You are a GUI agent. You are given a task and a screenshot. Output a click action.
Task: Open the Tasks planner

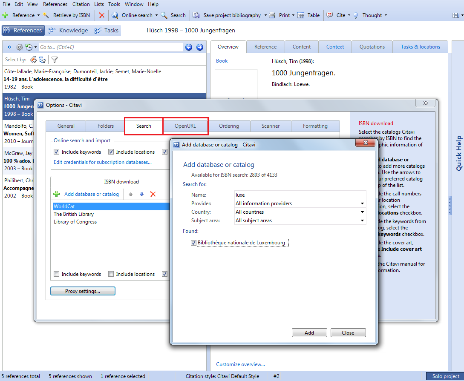(106, 30)
